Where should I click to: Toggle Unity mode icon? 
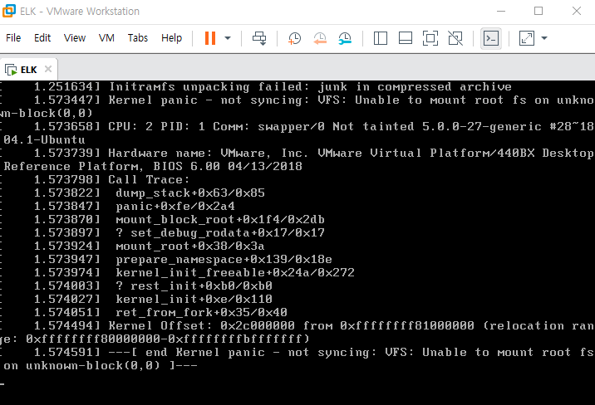(x=455, y=38)
